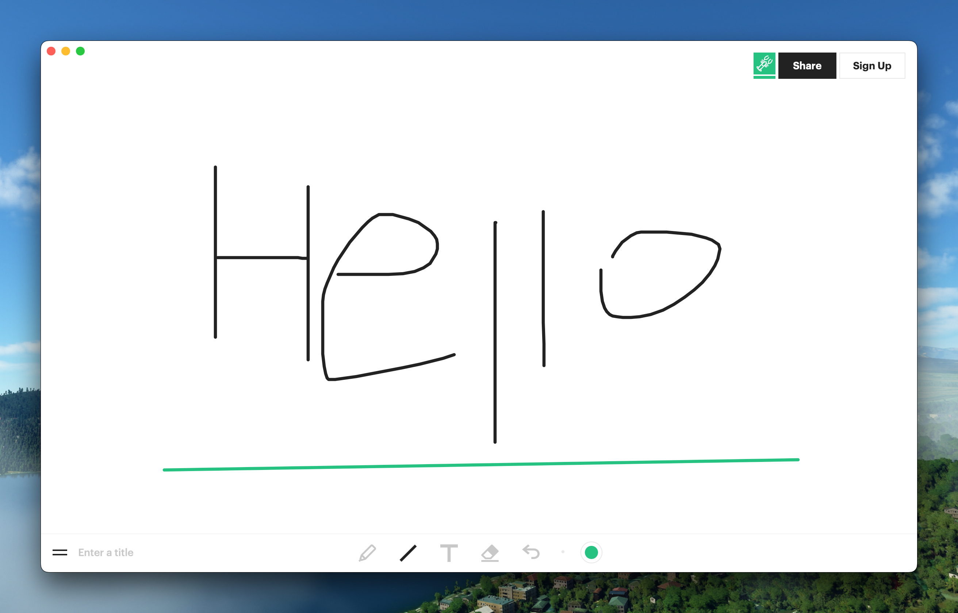
Task: Undo the last stroke
Action: pyautogui.click(x=531, y=552)
